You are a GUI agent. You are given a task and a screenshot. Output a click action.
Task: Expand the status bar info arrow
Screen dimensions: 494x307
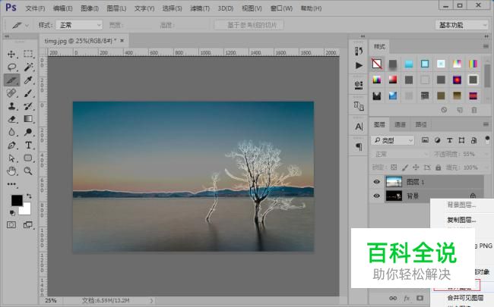coord(151,301)
